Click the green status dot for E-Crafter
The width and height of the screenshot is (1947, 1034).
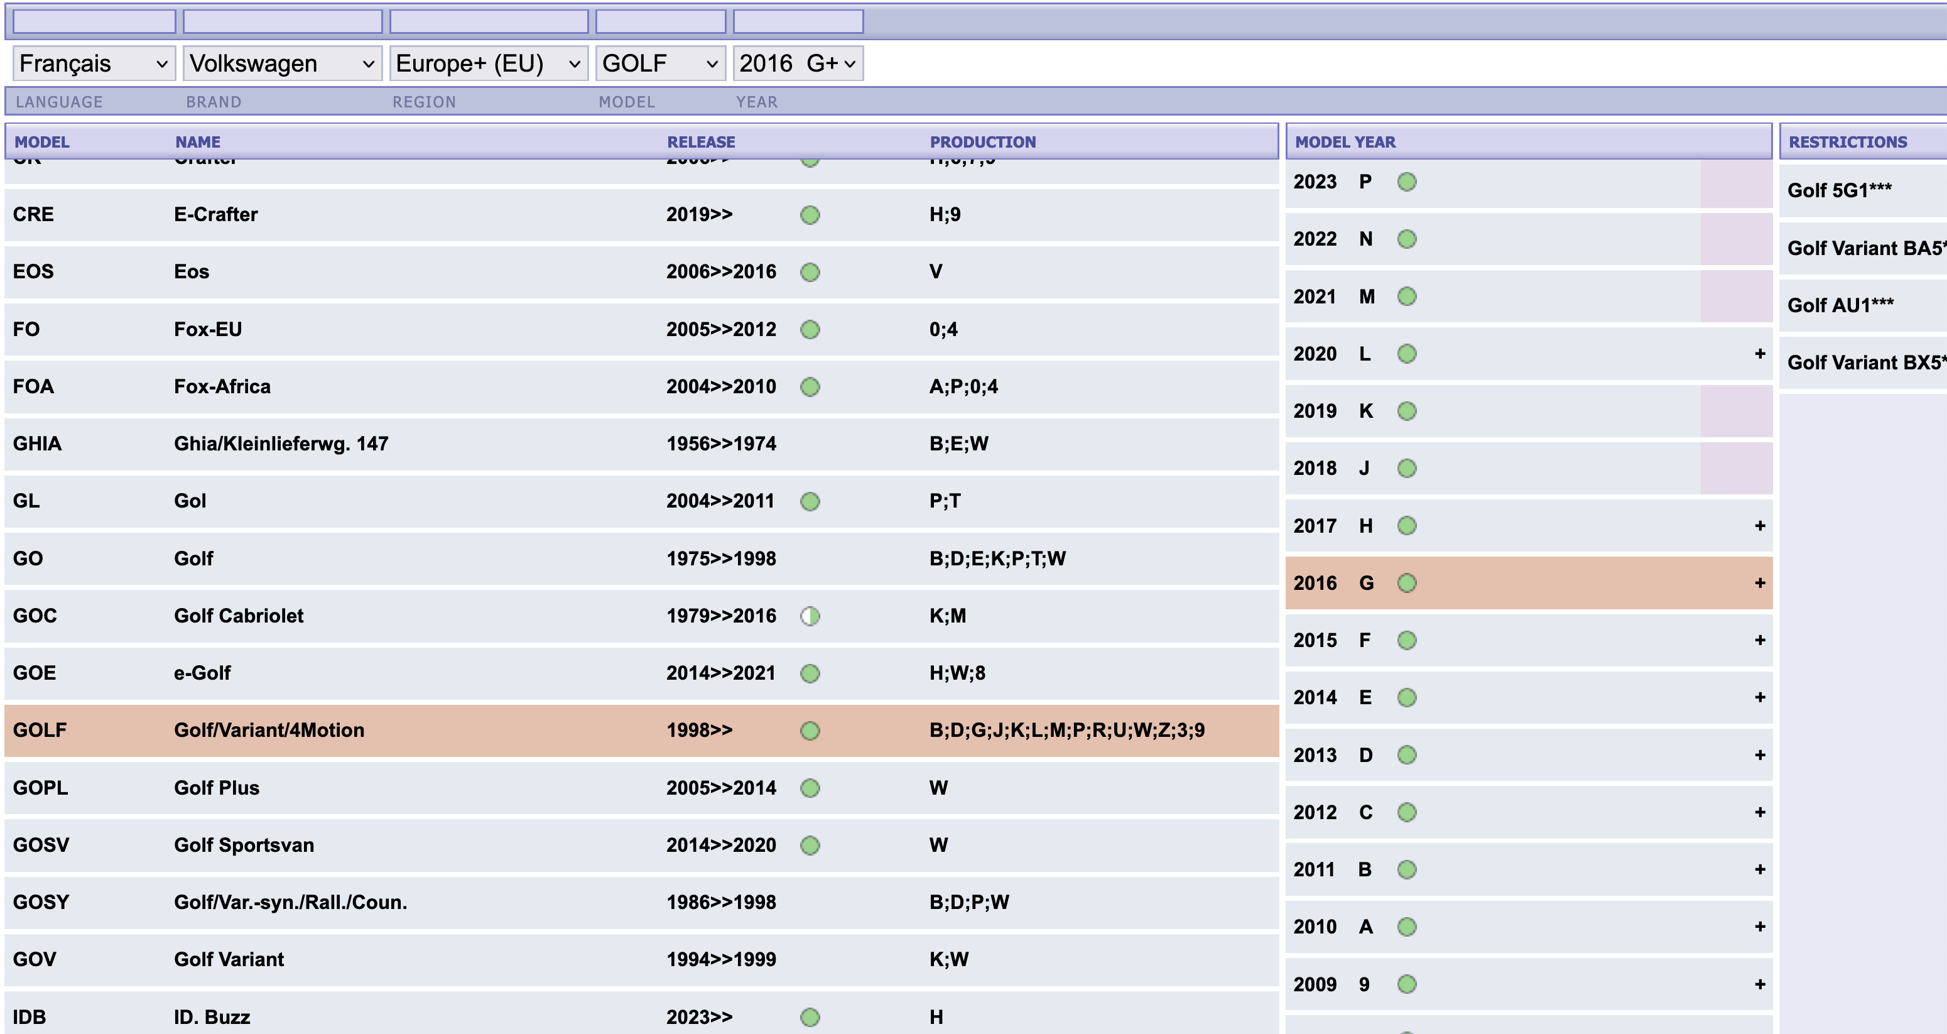coord(810,215)
